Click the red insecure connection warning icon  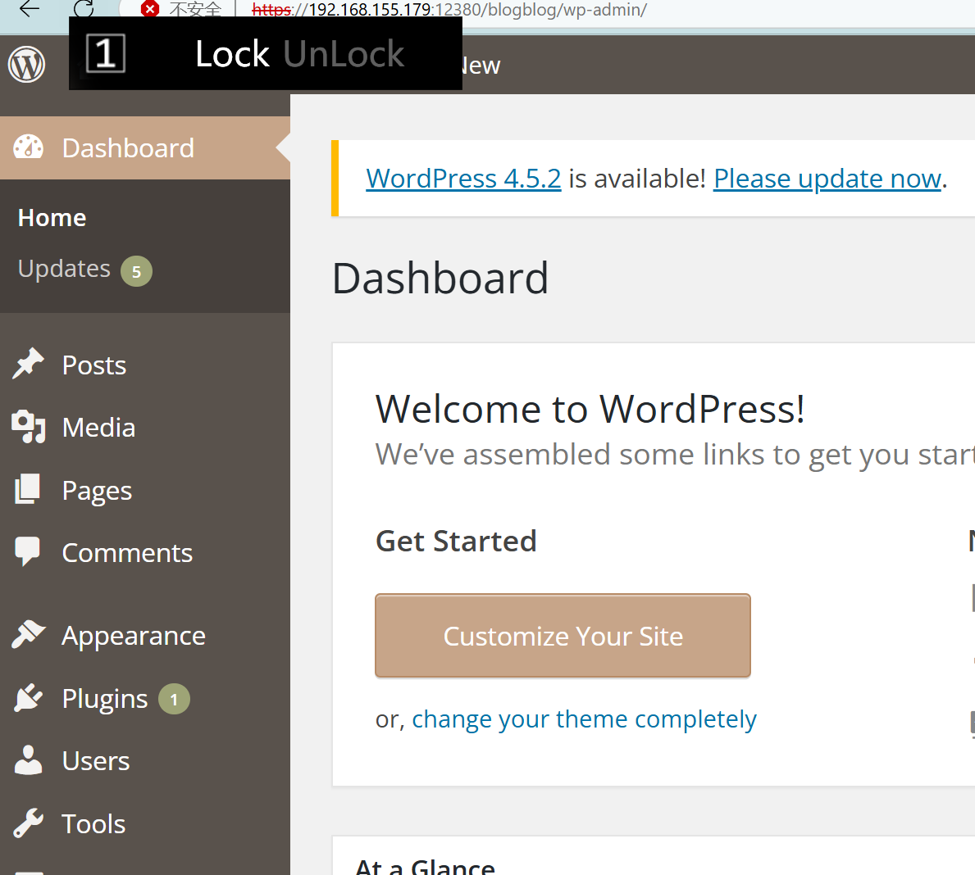(149, 9)
